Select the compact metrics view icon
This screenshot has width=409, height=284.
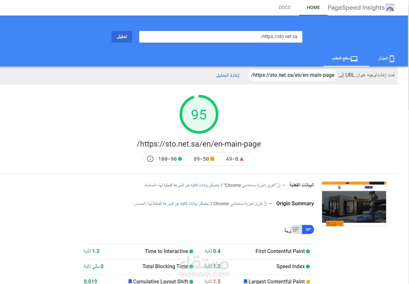(296, 229)
